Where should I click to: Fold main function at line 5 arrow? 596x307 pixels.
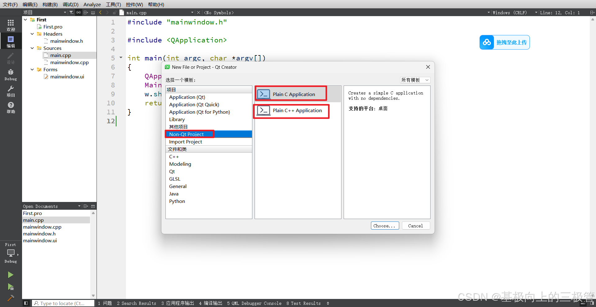(121, 58)
